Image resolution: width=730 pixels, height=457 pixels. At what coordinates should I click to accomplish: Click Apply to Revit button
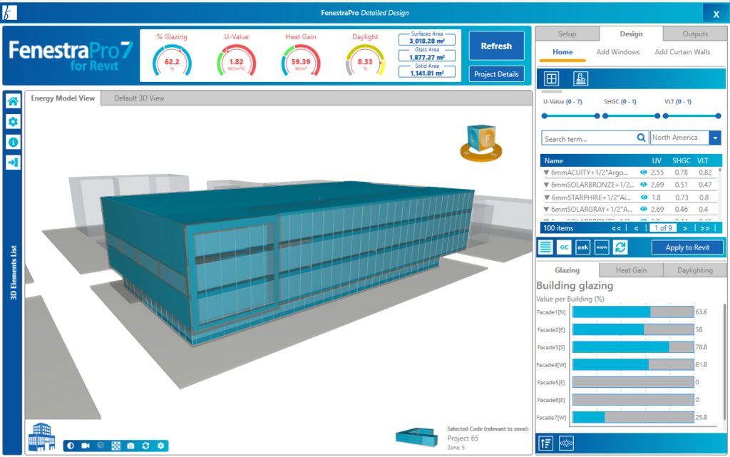pyautogui.click(x=687, y=247)
